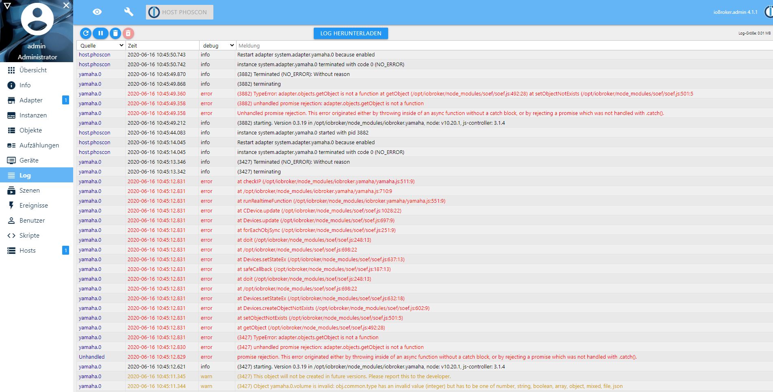The width and height of the screenshot is (773, 392).
Task: Go to the Adapter page
Action: [37, 100]
